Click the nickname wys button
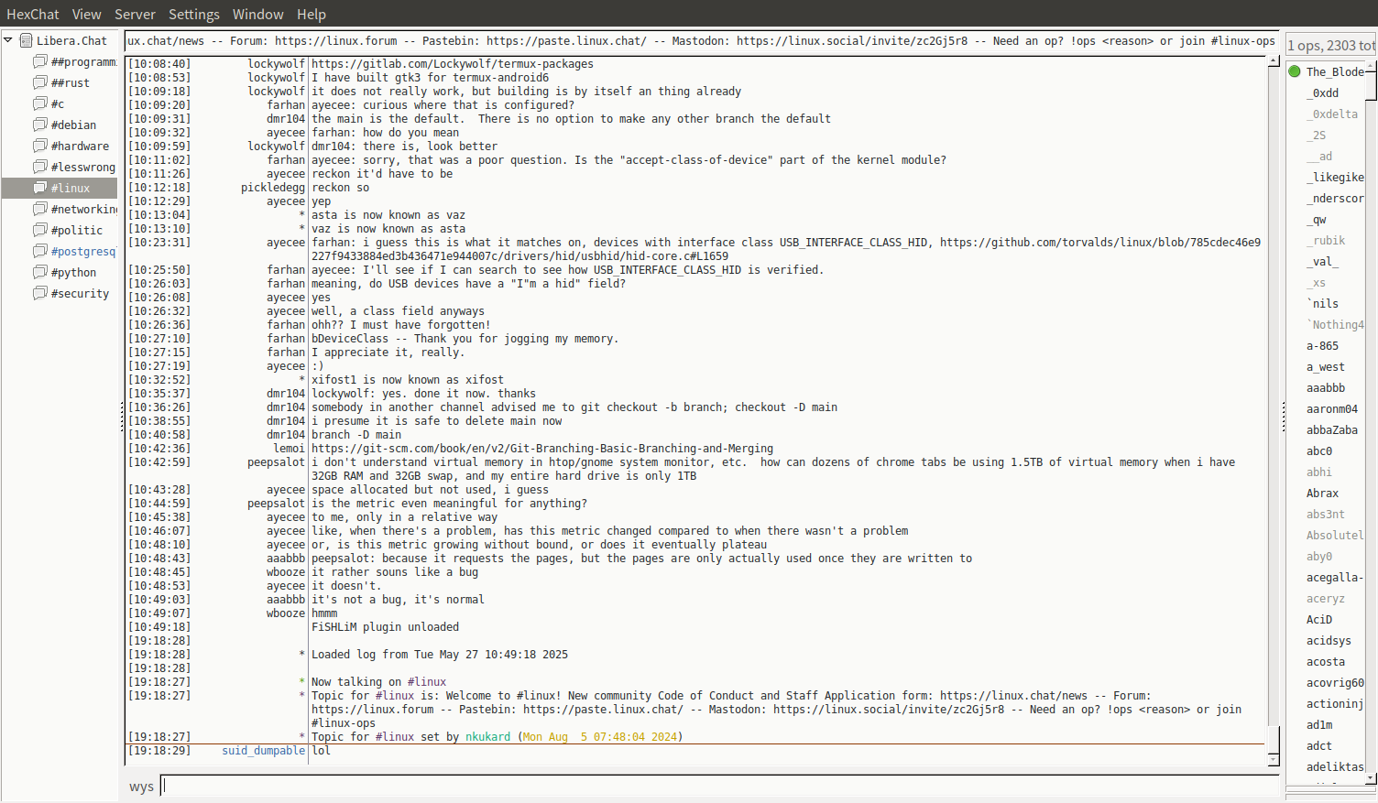Image resolution: width=1378 pixels, height=803 pixels. click(141, 787)
